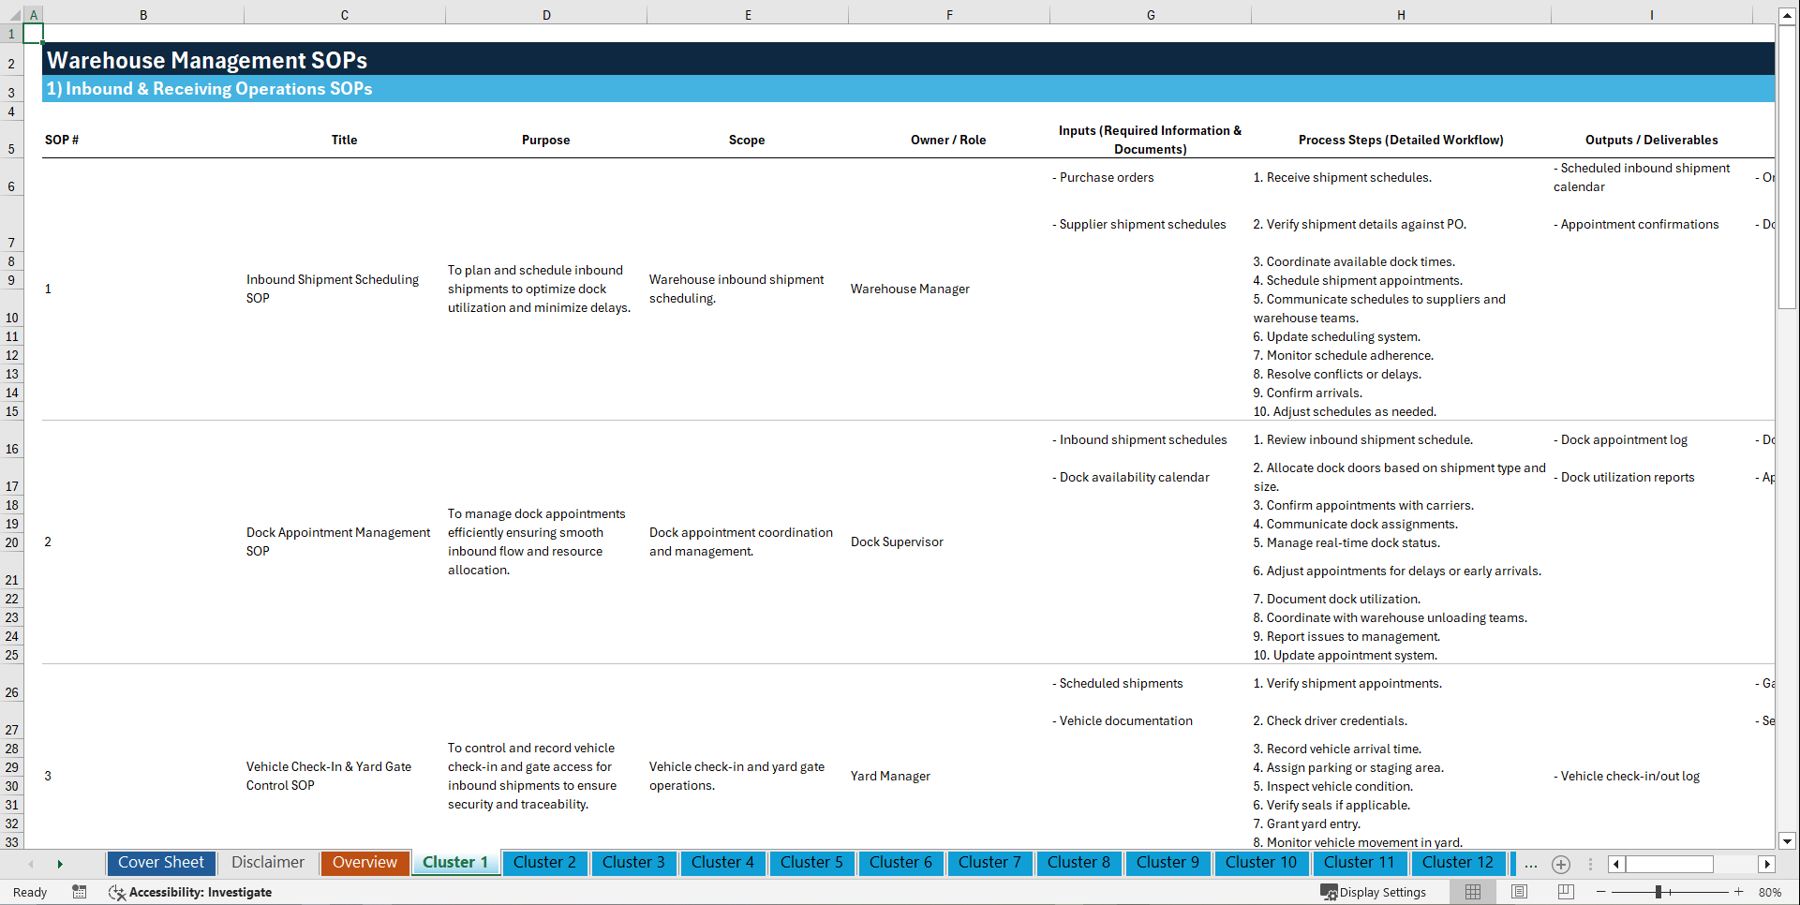The image size is (1800, 905).
Task: Switch to Normal view icon in status bar
Action: coord(1472,892)
